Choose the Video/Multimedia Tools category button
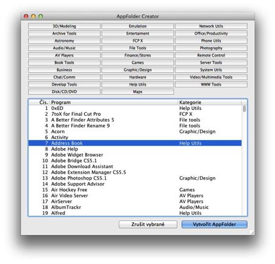The width and height of the screenshot is (275, 264). [211, 77]
